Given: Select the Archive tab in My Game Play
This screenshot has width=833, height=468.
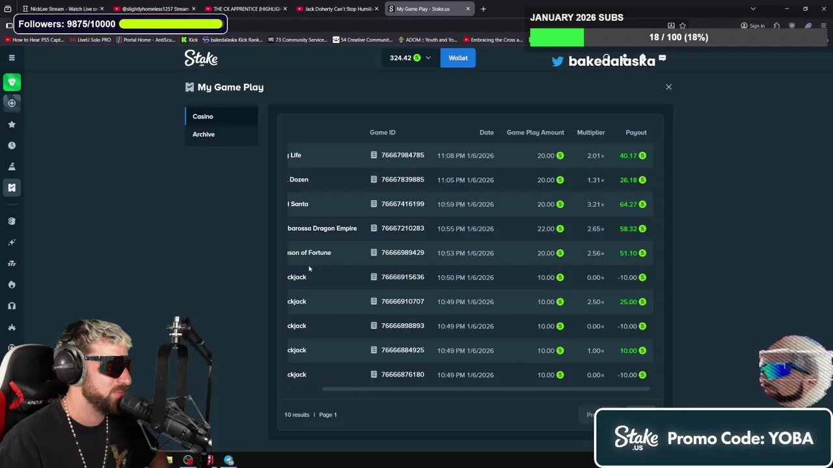Looking at the screenshot, I should click(x=221, y=134).
